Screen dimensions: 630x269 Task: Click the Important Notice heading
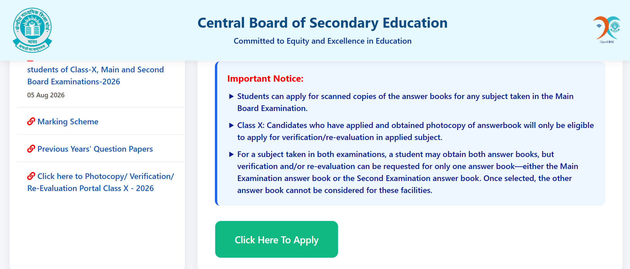[x=265, y=79]
